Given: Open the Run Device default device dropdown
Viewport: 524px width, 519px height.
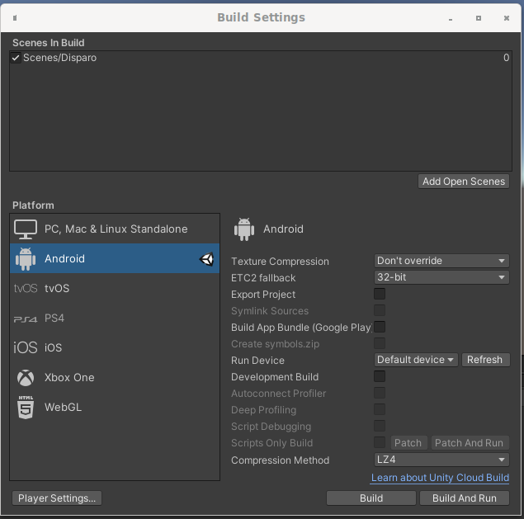Looking at the screenshot, I should [415, 360].
